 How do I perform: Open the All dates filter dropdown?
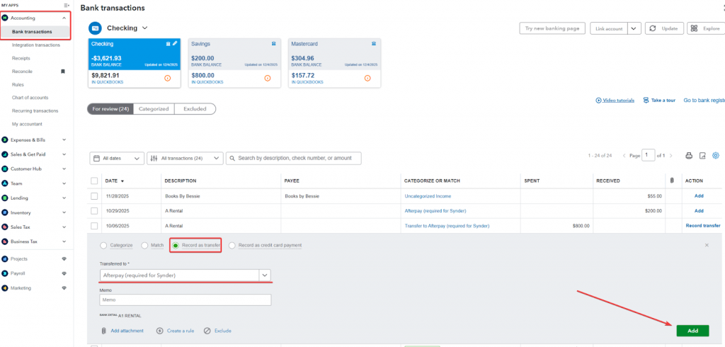pyautogui.click(x=117, y=159)
